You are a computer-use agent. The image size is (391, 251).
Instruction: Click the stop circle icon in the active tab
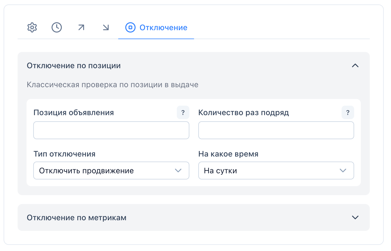[130, 27]
